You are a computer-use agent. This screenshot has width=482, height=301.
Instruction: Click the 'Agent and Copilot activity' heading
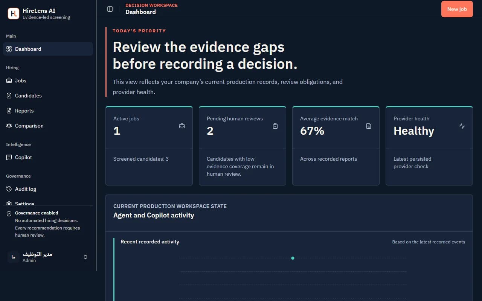[154, 215]
